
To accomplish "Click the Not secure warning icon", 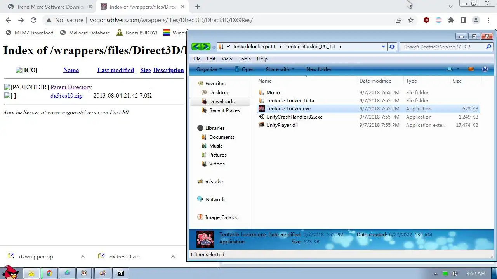I will 49,20.
